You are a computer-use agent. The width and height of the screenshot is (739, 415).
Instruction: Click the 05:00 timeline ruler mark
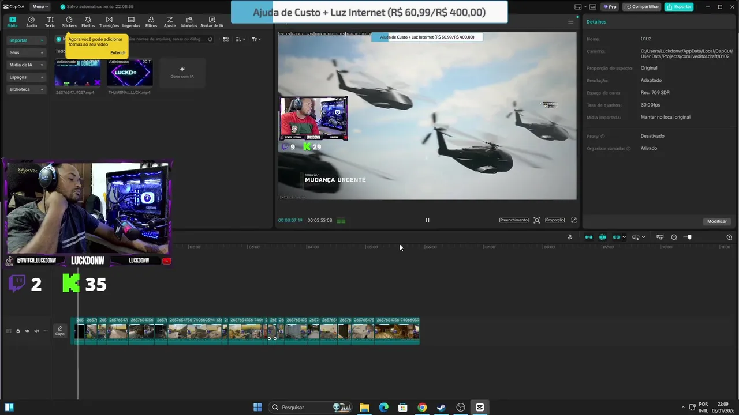coord(372,247)
